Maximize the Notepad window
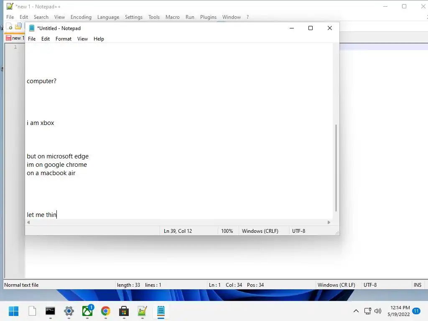 tap(311, 28)
